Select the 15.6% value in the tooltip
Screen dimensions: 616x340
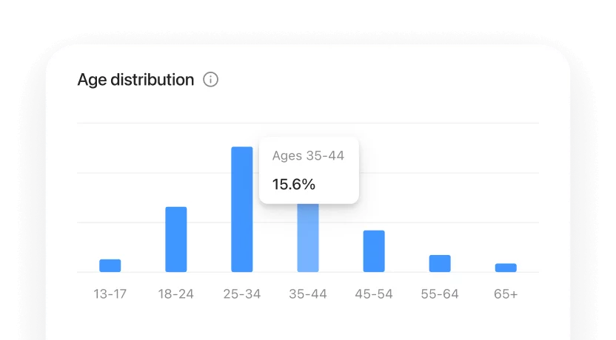[294, 184]
